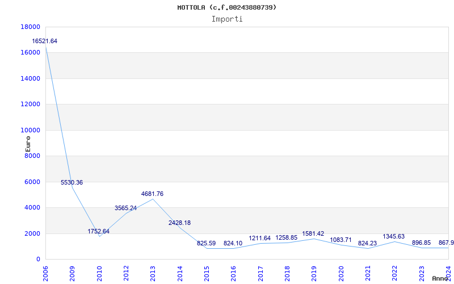Select the 896.85 data label
This screenshot has height=284, width=454.
[x=421, y=243]
